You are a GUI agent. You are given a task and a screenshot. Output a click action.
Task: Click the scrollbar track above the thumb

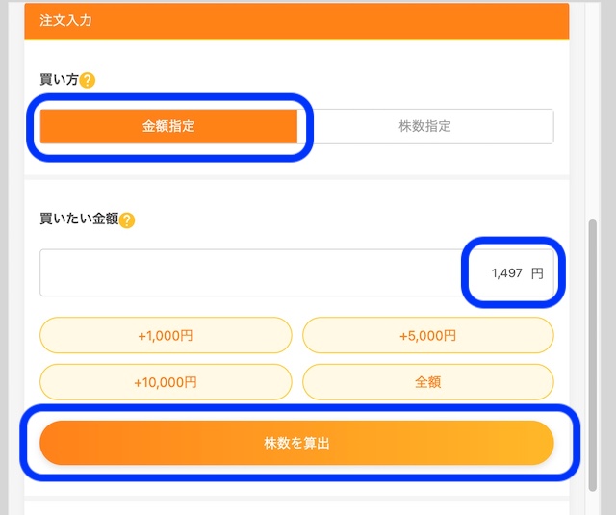coord(595,116)
